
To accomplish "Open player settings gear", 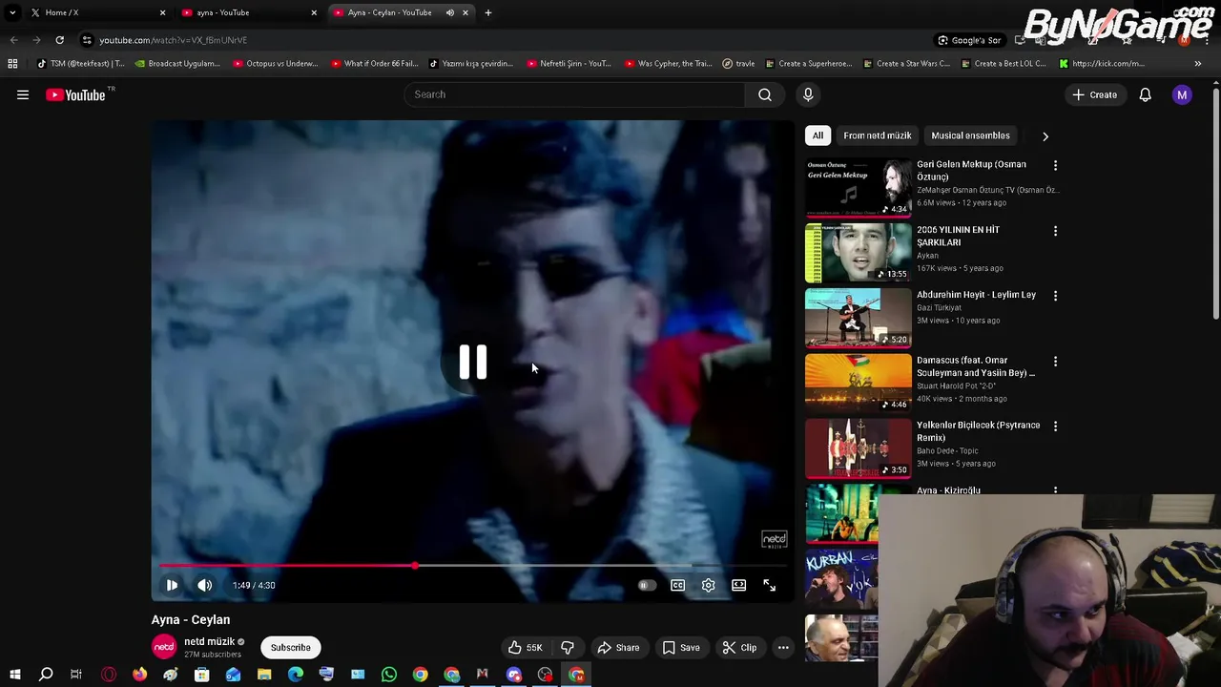I will 708,585.
